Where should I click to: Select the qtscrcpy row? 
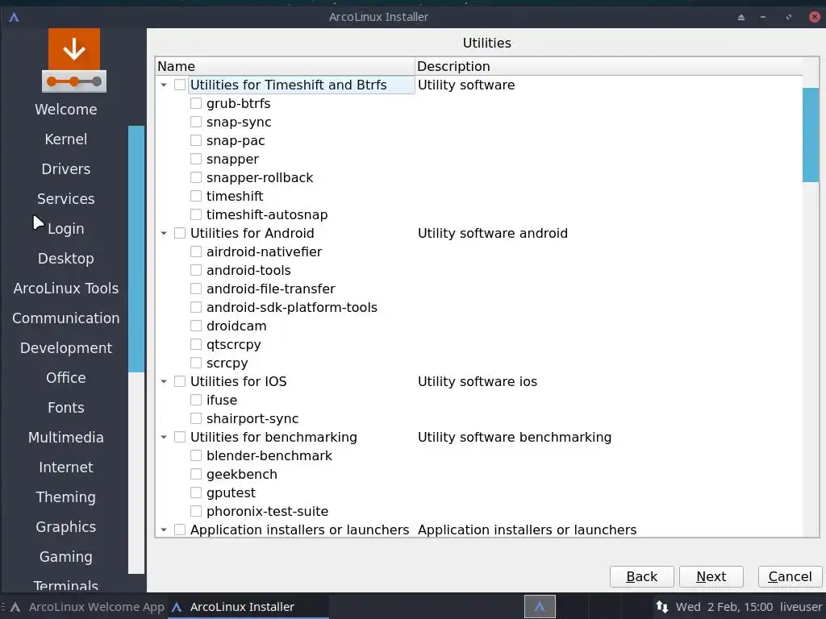tap(234, 345)
